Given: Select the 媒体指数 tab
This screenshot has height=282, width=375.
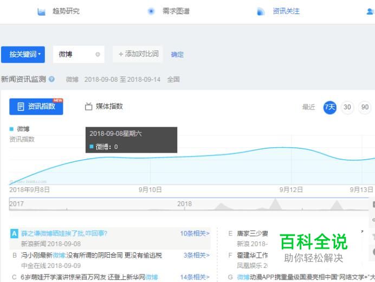Looking at the screenshot, I should (109, 106).
